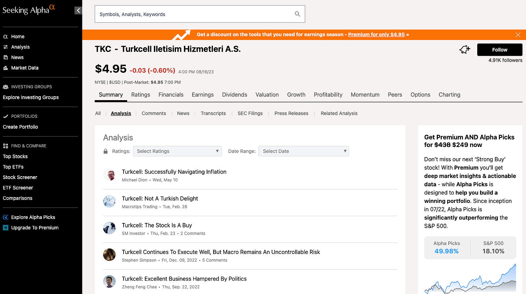The width and height of the screenshot is (526, 294).
Task: Click the Find & Compare icon
Action: pos(5,146)
